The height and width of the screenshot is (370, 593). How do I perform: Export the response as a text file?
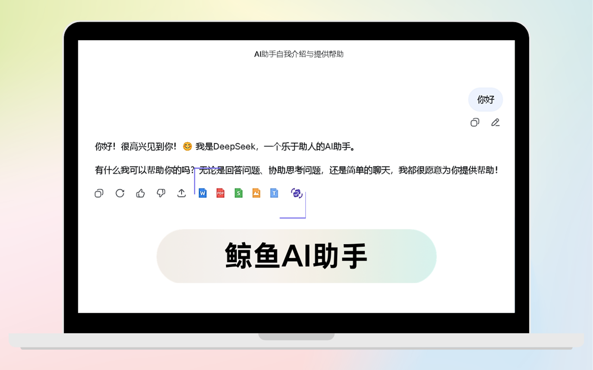pyautogui.click(x=274, y=193)
